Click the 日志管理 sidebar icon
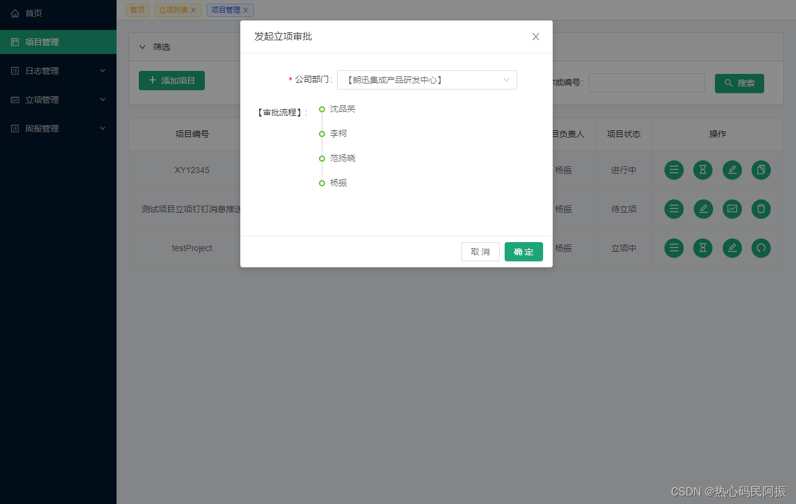This screenshot has height=504, width=796. pyautogui.click(x=15, y=71)
